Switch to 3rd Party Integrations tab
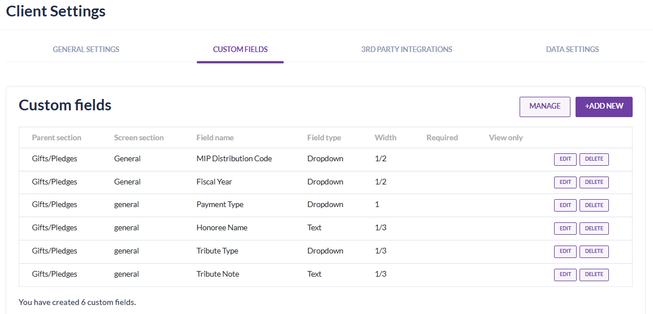This screenshot has height=314, width=653. pyautogui.click(x=406, y=49)
